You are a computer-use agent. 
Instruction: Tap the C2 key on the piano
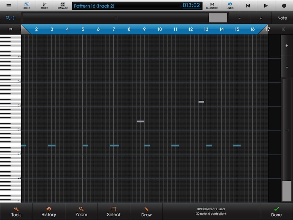[11, 177]
